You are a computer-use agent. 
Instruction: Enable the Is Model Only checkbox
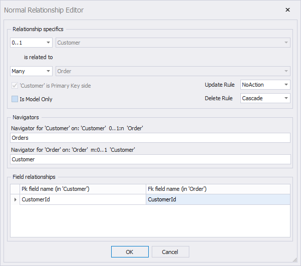[x=15, y=99]
